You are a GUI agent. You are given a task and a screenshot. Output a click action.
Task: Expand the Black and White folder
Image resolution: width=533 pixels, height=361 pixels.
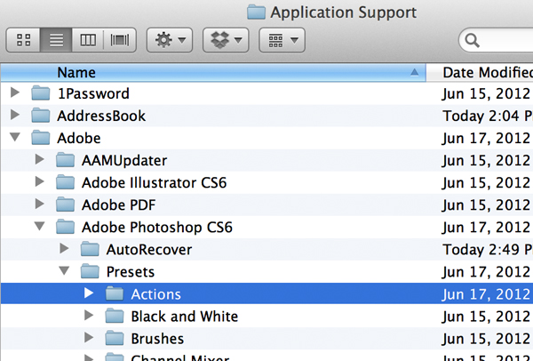click(x=89, y=316)
